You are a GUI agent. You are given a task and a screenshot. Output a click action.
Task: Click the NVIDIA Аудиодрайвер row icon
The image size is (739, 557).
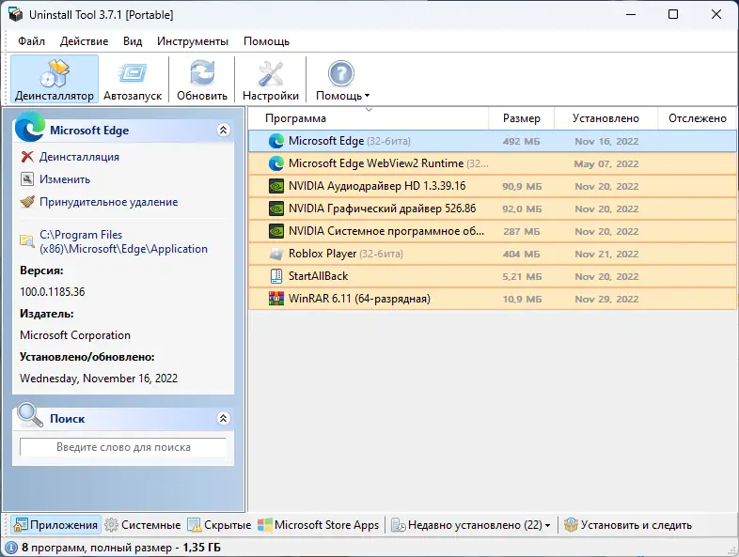point(276,187)
